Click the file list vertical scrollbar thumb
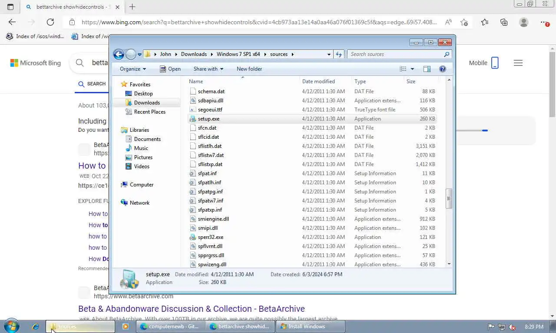This screenshot has height=333, width=556. tap(449, 199)
